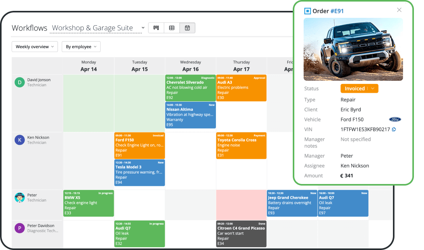This screenshot has width=424, height=250.
Task: Click the Ford F150 truck photo thumbnail
Action: click(353, 49)
